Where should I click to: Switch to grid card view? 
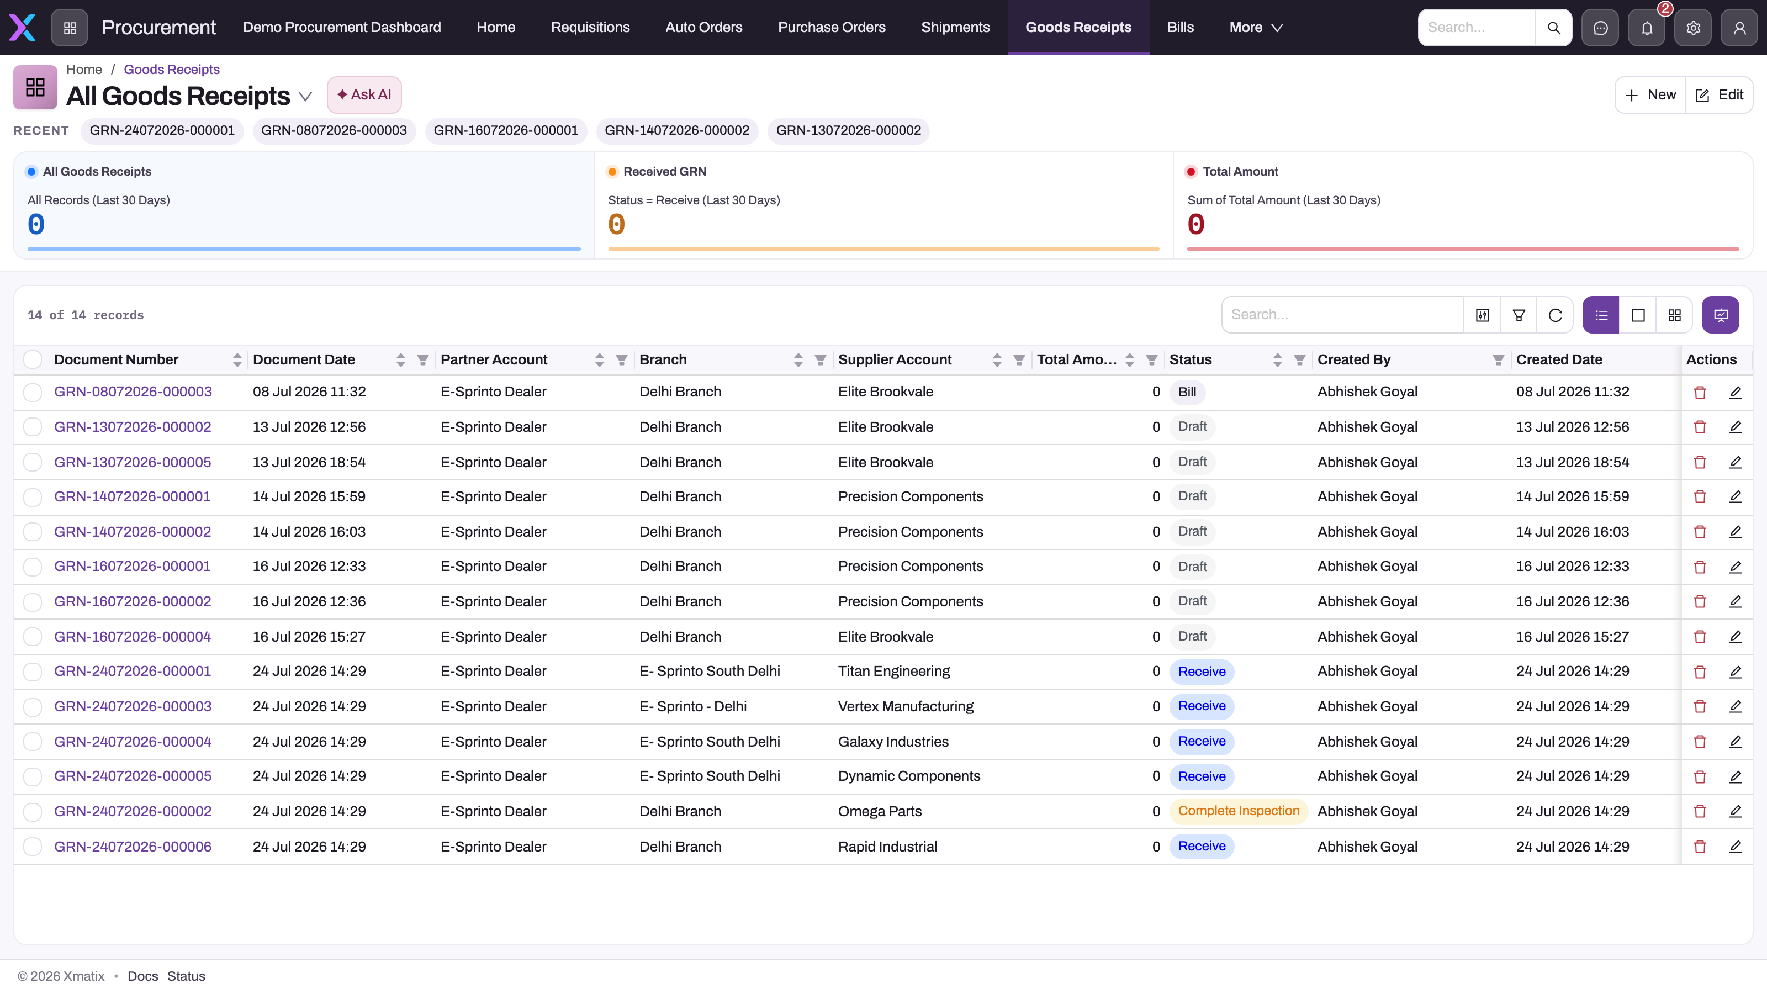click(1674, 315)
